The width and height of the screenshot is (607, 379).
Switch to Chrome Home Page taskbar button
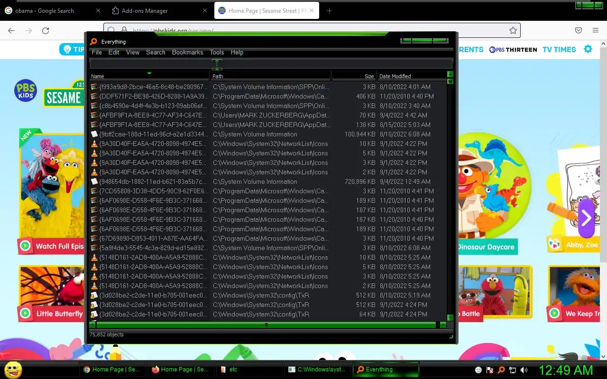pyautogui.click(x=111, y=370)
